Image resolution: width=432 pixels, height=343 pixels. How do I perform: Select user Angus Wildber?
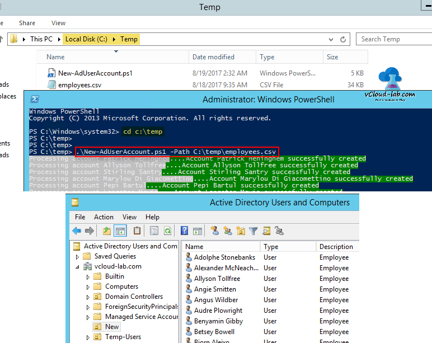[216, 300]
